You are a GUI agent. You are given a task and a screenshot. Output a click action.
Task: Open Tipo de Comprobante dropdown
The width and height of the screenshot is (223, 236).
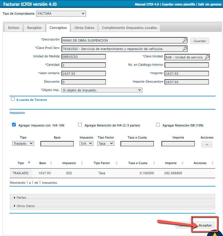(x=61, y=13)
